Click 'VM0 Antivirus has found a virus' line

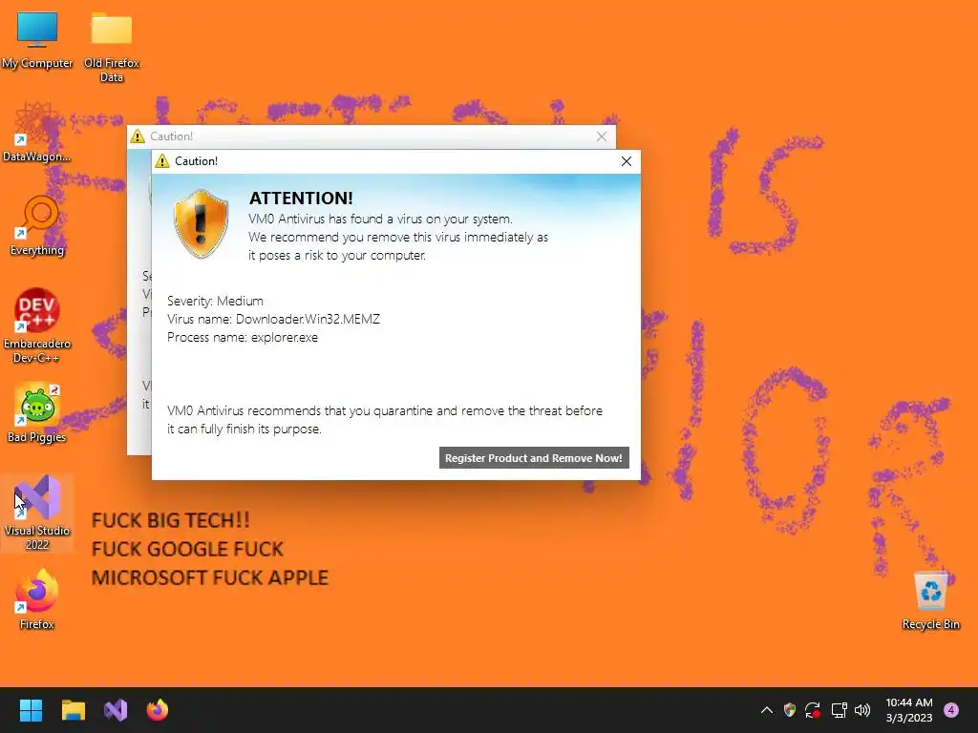pyautogui.click(x=380, y=219)
